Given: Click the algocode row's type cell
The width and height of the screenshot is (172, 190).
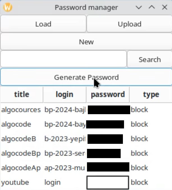Looking at the screenshot, I should click(139, 124).
